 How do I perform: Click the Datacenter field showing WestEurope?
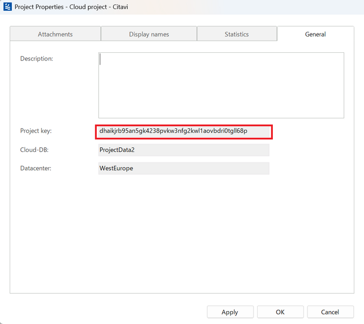(184, 169)
